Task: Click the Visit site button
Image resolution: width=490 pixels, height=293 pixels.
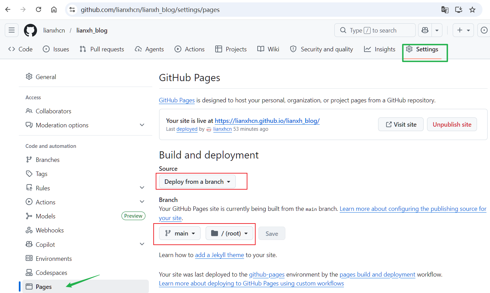Action: [x=401, y=124]
